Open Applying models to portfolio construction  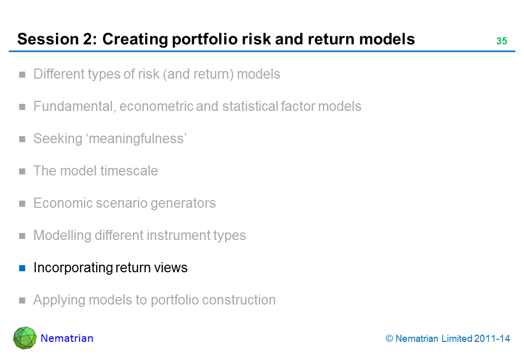(154, 300)
